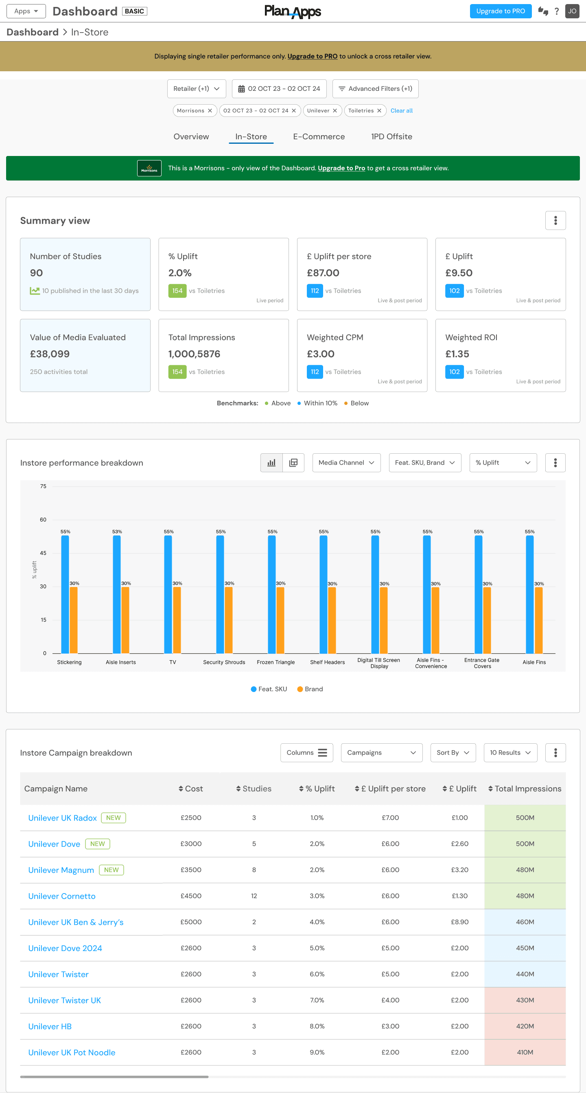Switch to the 1PD Offsite tab
586x1109 pixels.
[391, 136]
